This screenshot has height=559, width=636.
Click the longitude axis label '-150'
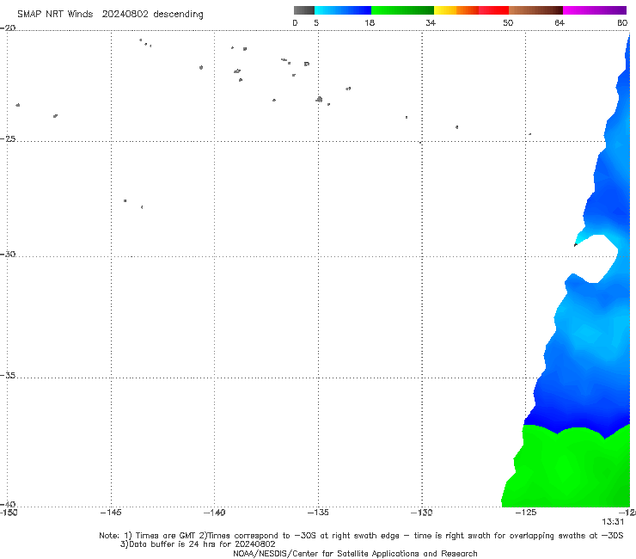pos(9,513)
